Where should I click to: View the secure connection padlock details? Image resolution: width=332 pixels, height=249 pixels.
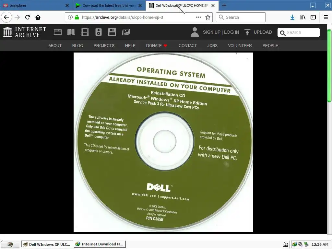pyautogui.click(x=77, y=17)
